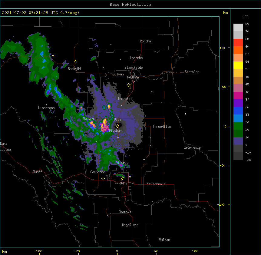Select the slate purple 0-10 dBZ swatch
The width and height of the screenshot is (261, 255).
coord(238,141)
